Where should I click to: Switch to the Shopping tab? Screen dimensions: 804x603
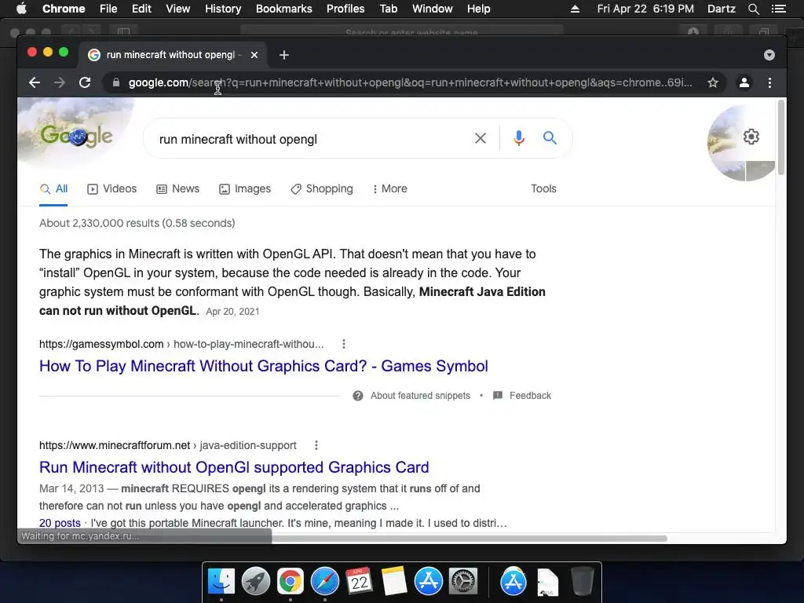coord(322,188)
